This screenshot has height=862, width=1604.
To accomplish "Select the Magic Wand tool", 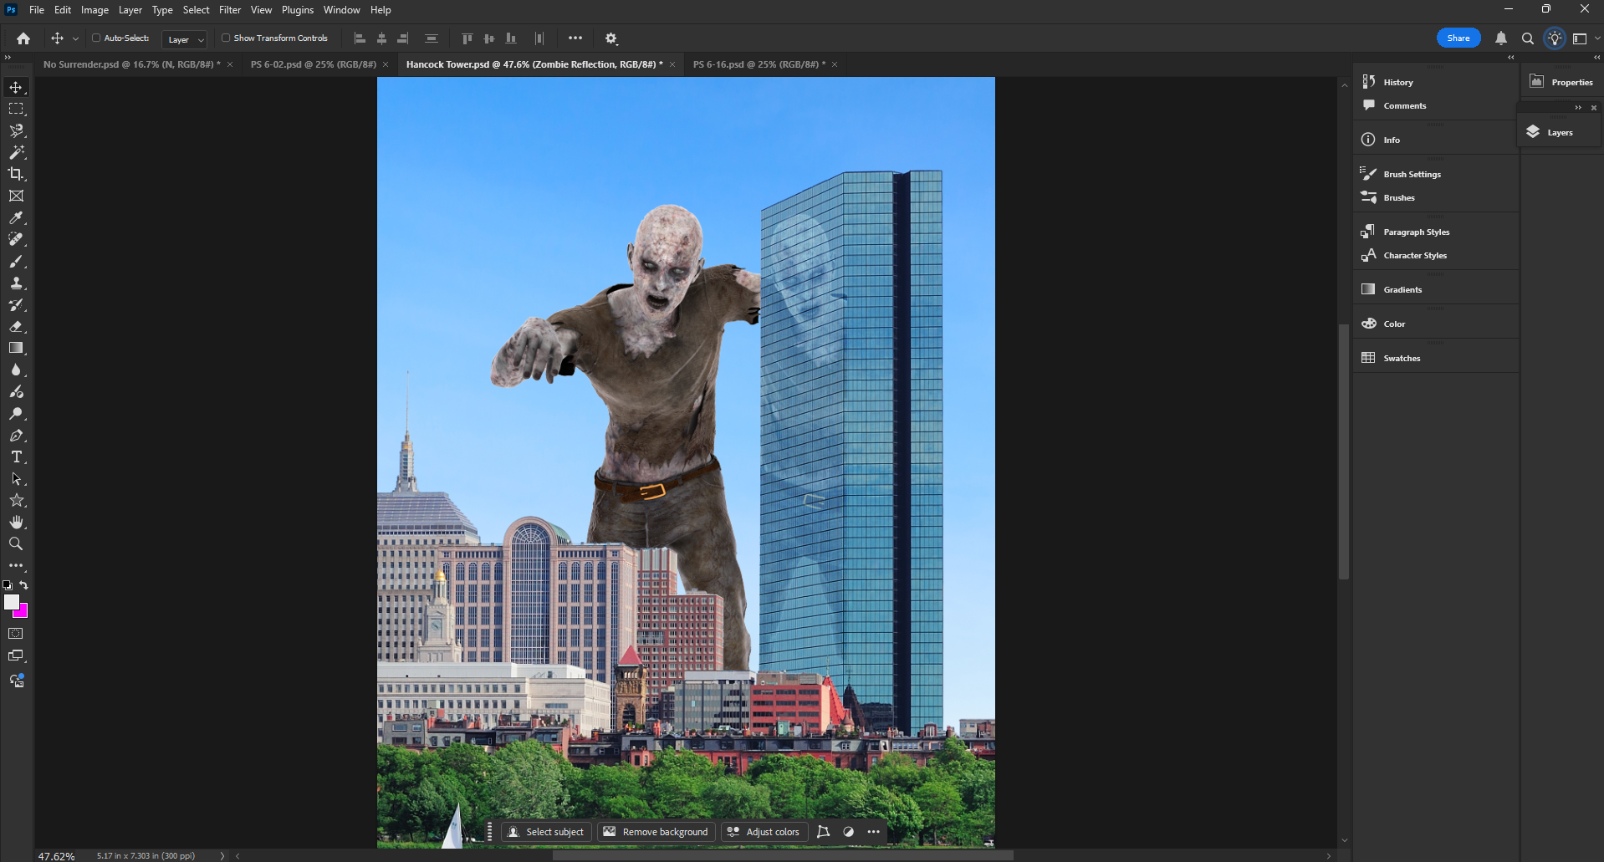I will pos(16,152).
